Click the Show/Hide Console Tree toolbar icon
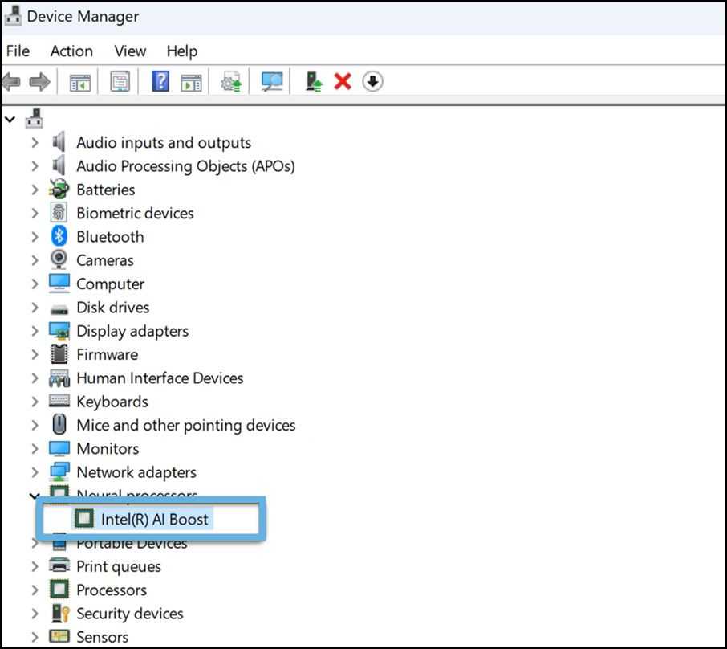This screenshot has height=649, width=727. pyautogui.click(x=79, y=80)
